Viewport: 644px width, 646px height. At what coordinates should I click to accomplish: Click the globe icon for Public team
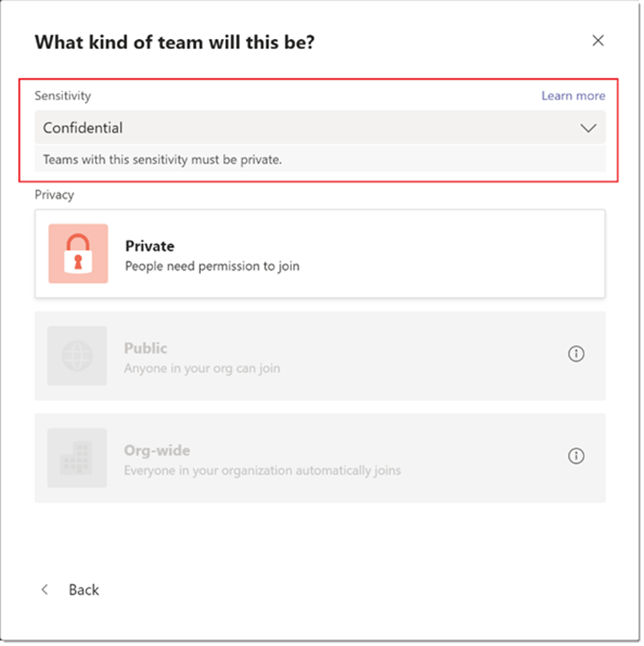(77, 356)
